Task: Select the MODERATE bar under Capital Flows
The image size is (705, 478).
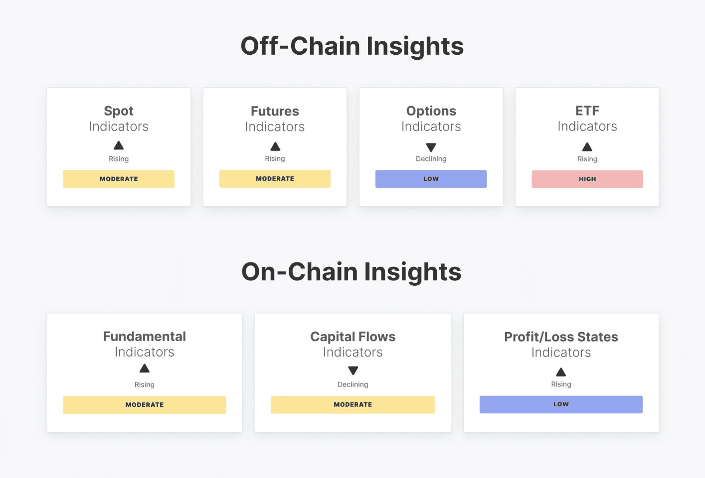Action: [x=353, y=405]
